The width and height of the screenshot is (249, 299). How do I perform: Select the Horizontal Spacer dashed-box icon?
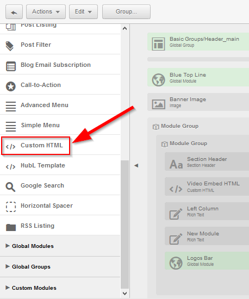(x=11, y=207)
